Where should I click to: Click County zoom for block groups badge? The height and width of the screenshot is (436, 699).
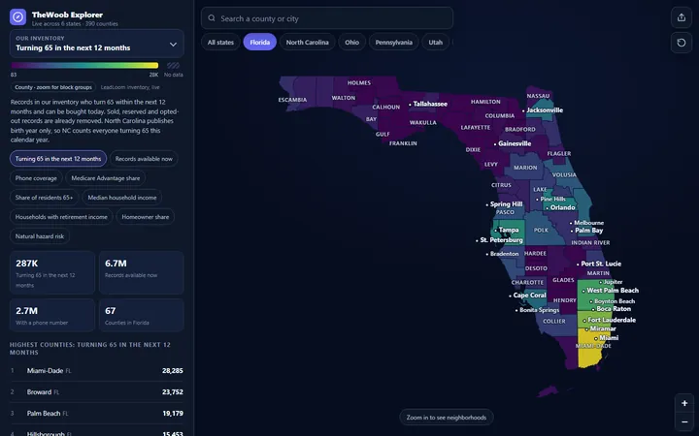pos(53,87)
